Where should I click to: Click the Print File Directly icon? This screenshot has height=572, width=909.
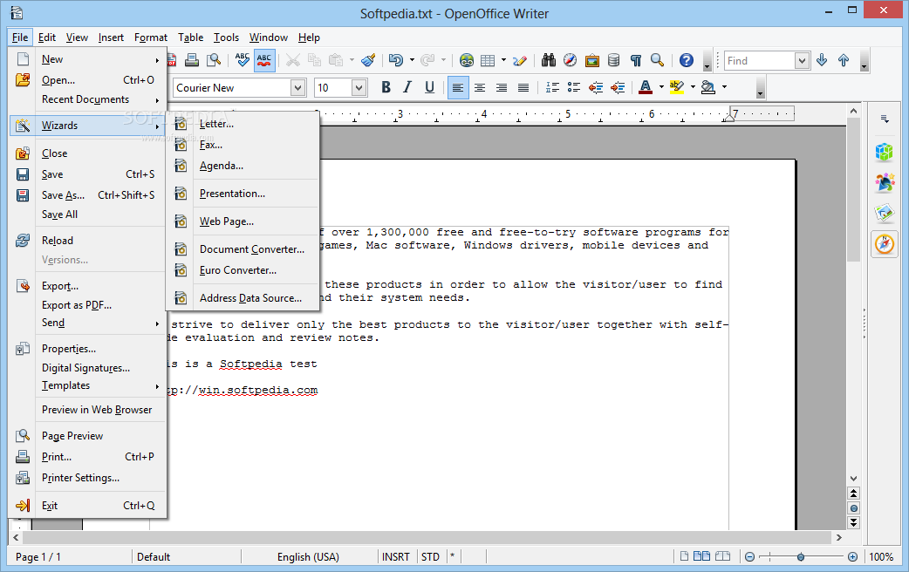coord(192,59)
